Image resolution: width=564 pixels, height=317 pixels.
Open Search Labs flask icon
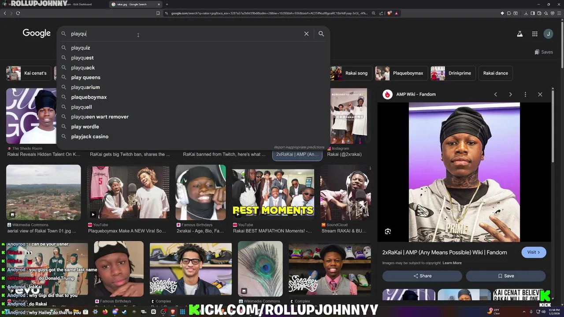point(520,34)
